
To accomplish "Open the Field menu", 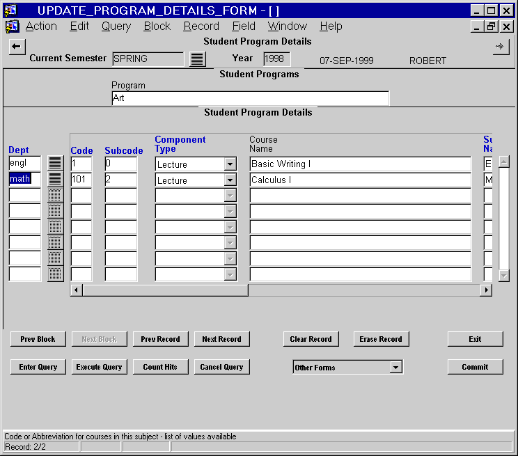I will pos(244,26).
